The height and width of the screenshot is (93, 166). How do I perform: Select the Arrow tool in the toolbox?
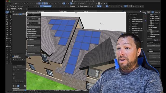(x=7, y=12)
